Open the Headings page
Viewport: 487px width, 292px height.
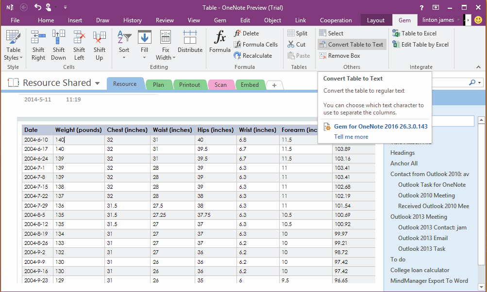tap(403, 153)
